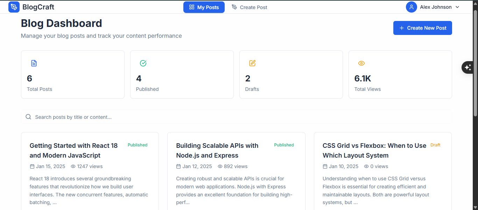Open the Create Post tab
The width and height of the screenshot is (478, 210).
click(249, 7)
